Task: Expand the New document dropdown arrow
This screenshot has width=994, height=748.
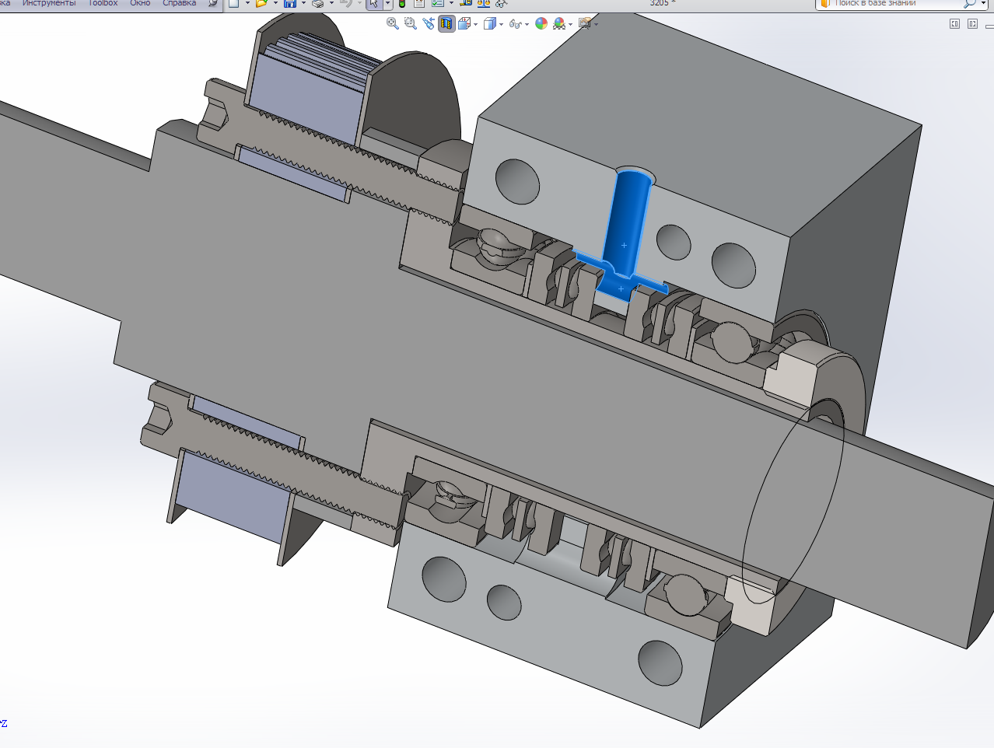Action: (247, 3)
